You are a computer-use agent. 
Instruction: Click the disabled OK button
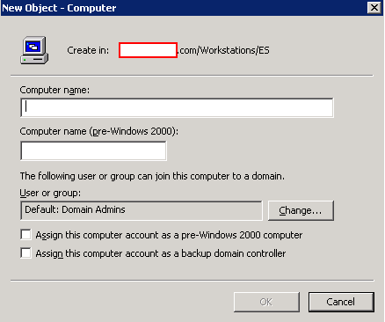(266, 302)
